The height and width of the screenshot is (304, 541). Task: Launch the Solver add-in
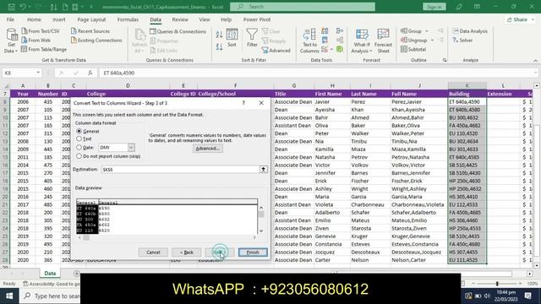click(462, 41)
